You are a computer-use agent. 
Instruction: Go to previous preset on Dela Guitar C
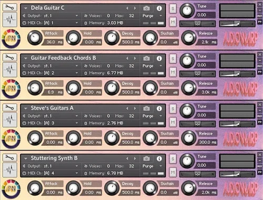pos(127,8)
